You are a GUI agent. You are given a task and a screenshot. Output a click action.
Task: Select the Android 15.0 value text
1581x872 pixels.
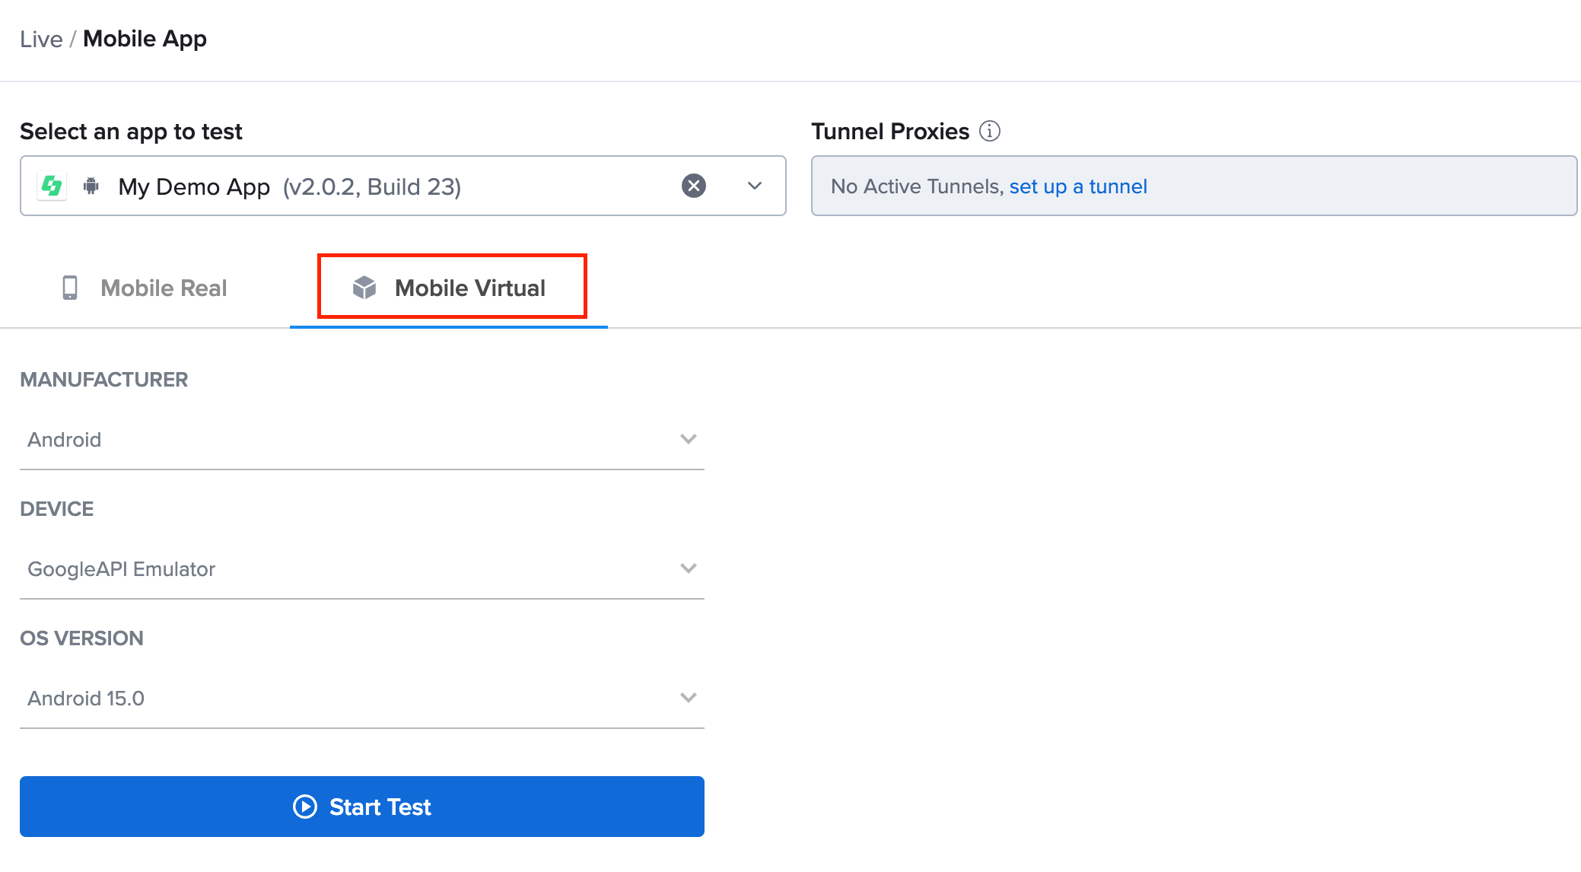click(x=85, y=698)
